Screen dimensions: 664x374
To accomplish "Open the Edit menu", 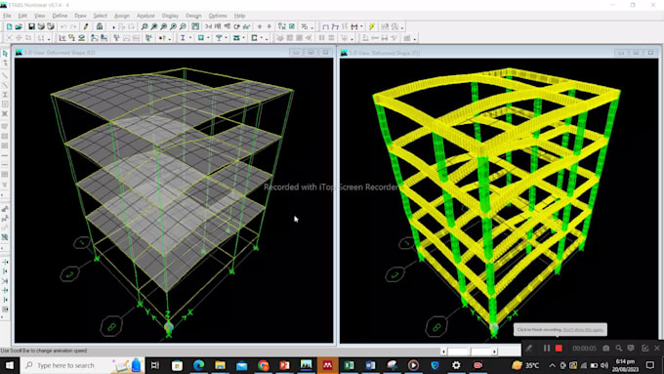I will point(22,16).
